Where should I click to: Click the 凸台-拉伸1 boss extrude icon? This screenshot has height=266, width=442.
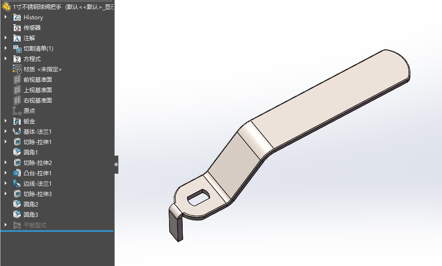click(x=17, y=173)
